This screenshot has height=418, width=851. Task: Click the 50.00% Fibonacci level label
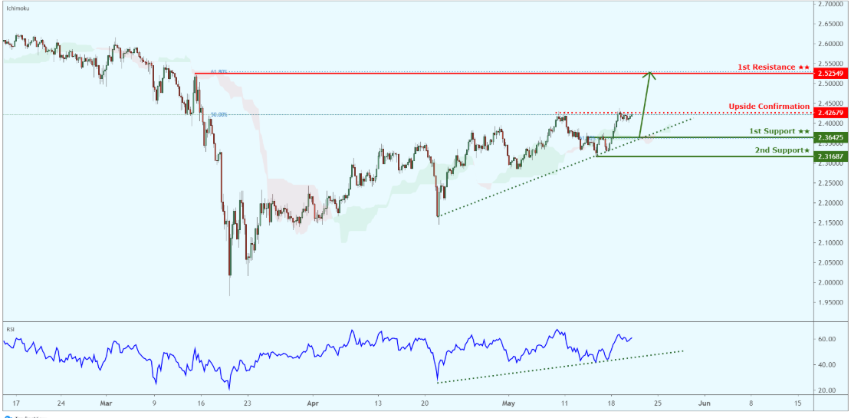pos(219,114)
